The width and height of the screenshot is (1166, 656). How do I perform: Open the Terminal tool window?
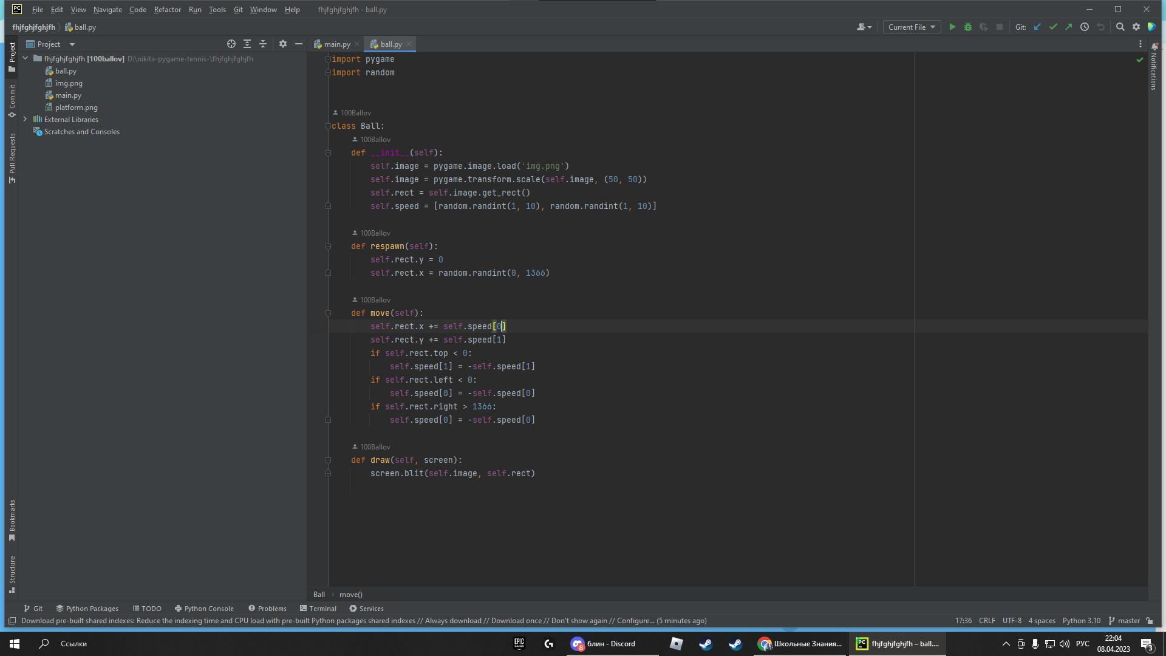click(x=318, y=609)
